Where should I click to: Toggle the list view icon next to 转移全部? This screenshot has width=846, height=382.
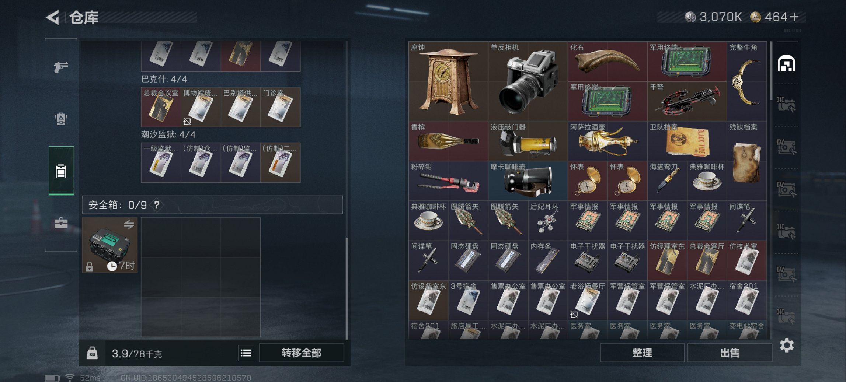click(x=246, y=353)
